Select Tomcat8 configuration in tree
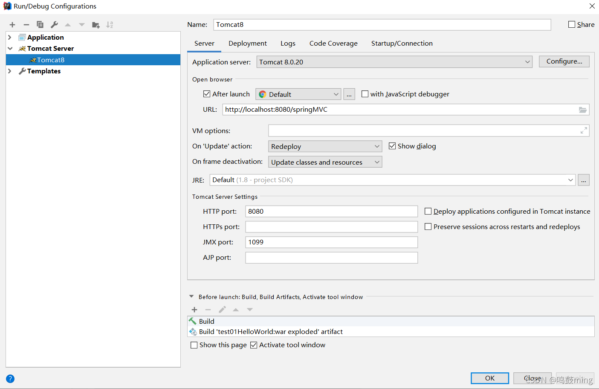 coord(93,60)
